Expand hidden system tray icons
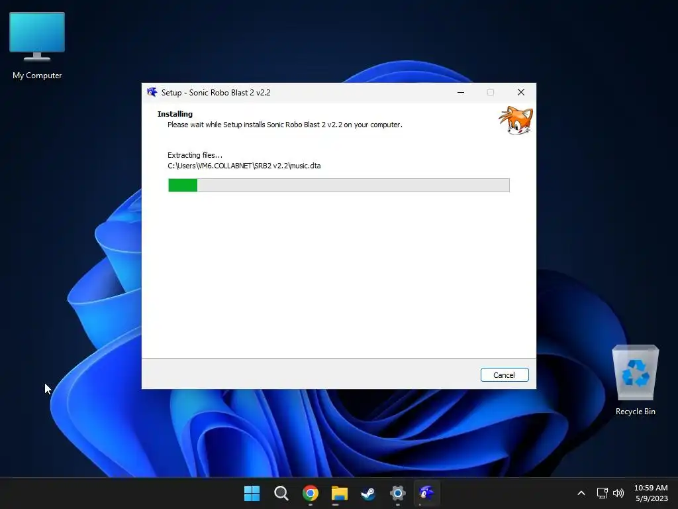The image size is (678, 509). (x=581, y=493)
